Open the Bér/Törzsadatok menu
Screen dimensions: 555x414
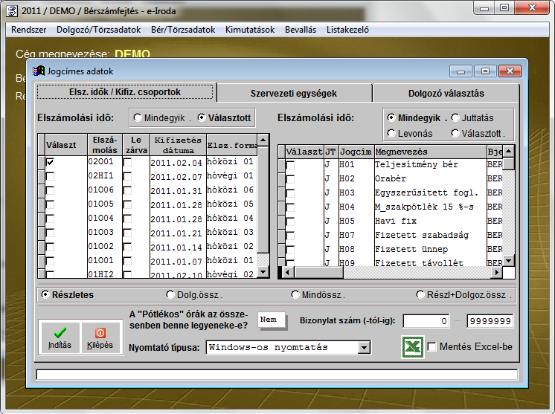pos(183,30)
